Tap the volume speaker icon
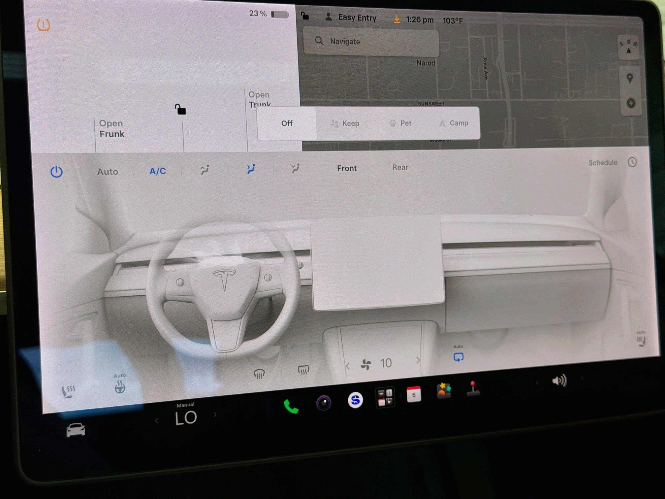The width and height of the screenshot is (665, 499). click(559, 381)
